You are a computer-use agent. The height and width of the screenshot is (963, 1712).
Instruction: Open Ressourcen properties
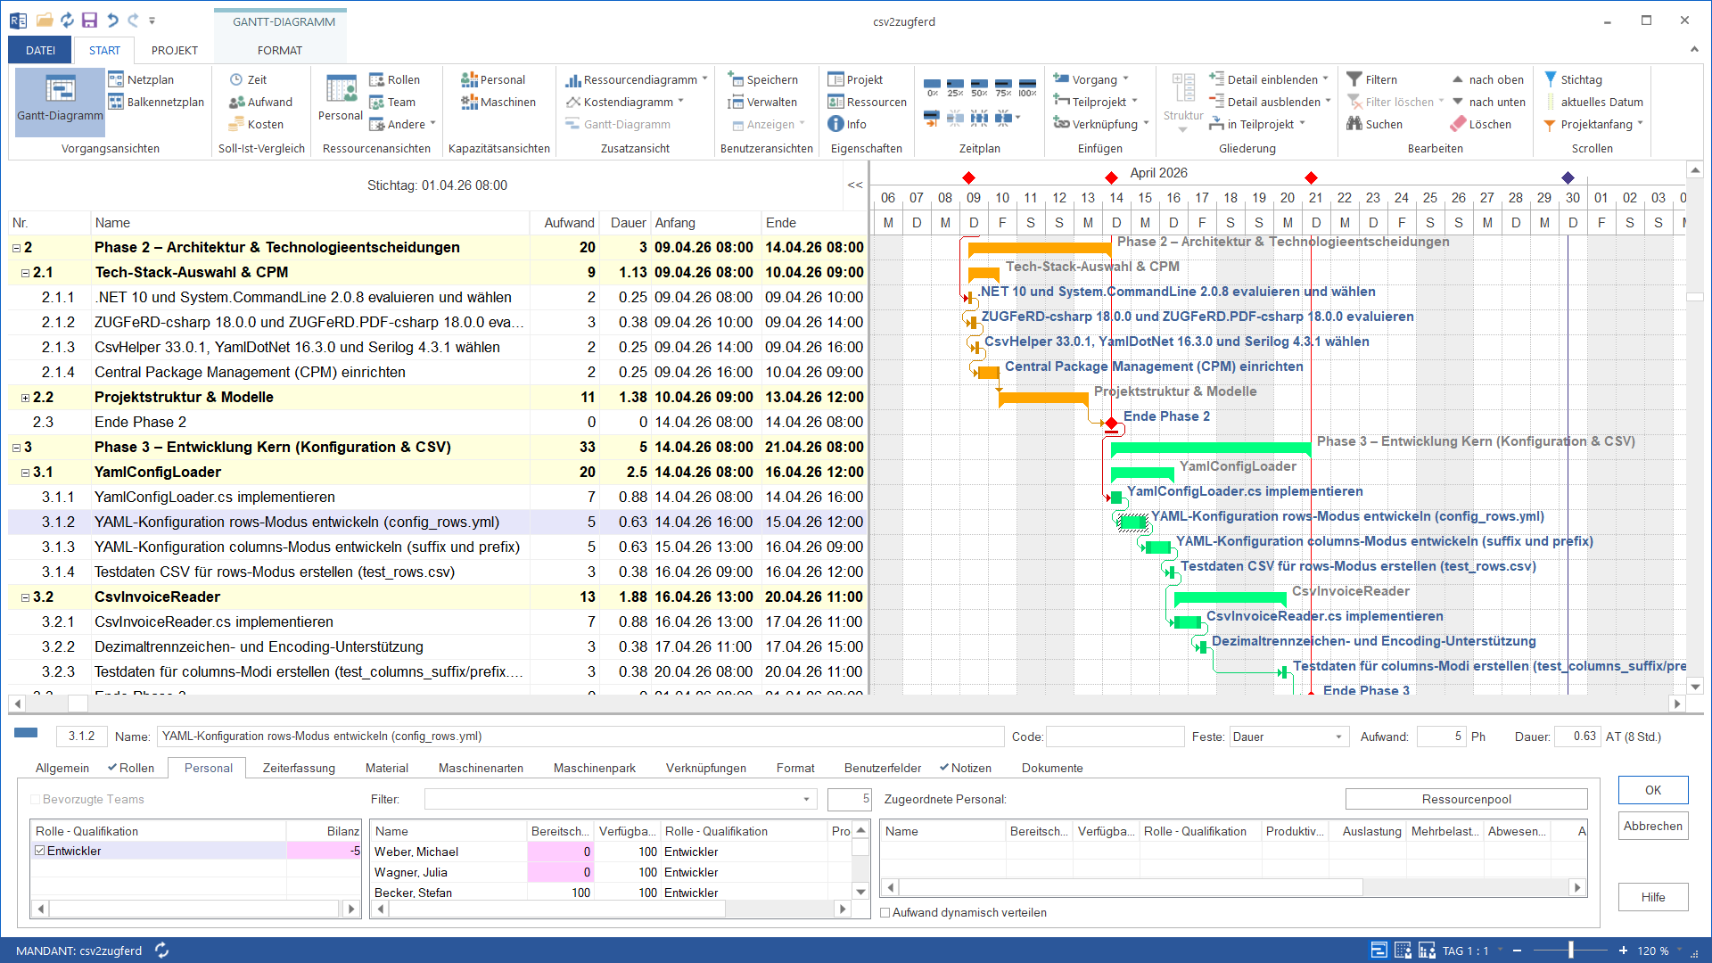867,102
